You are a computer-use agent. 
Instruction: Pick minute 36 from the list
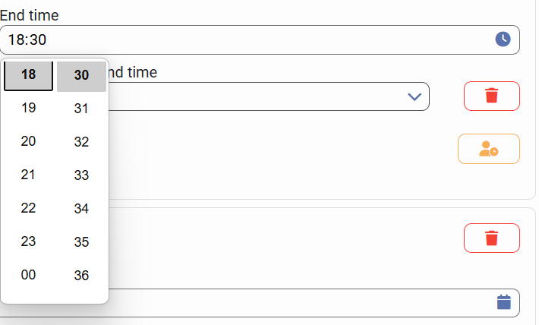click(x=81, y=276)
